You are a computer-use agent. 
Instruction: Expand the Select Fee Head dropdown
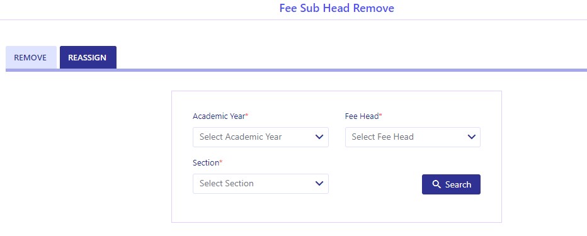click(413, 137)
